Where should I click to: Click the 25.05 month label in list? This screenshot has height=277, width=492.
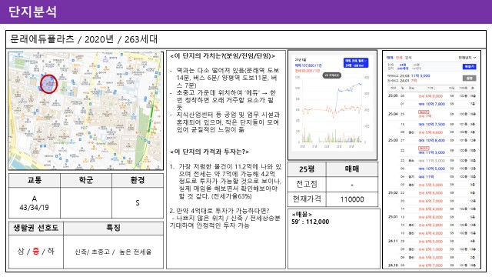pos(393,95)
